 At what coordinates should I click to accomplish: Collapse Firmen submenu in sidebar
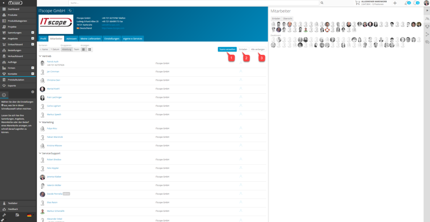33,68
